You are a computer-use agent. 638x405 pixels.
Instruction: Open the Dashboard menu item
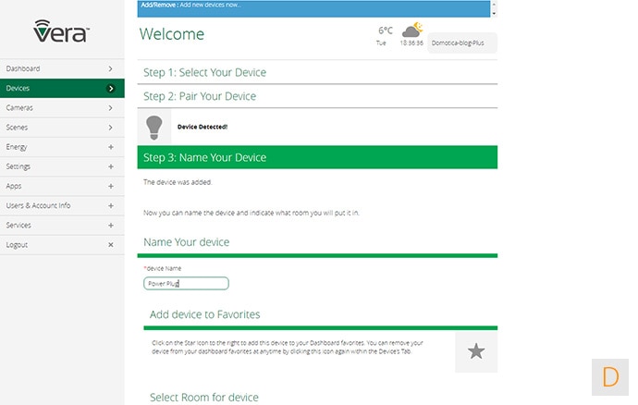click(62, 68)
